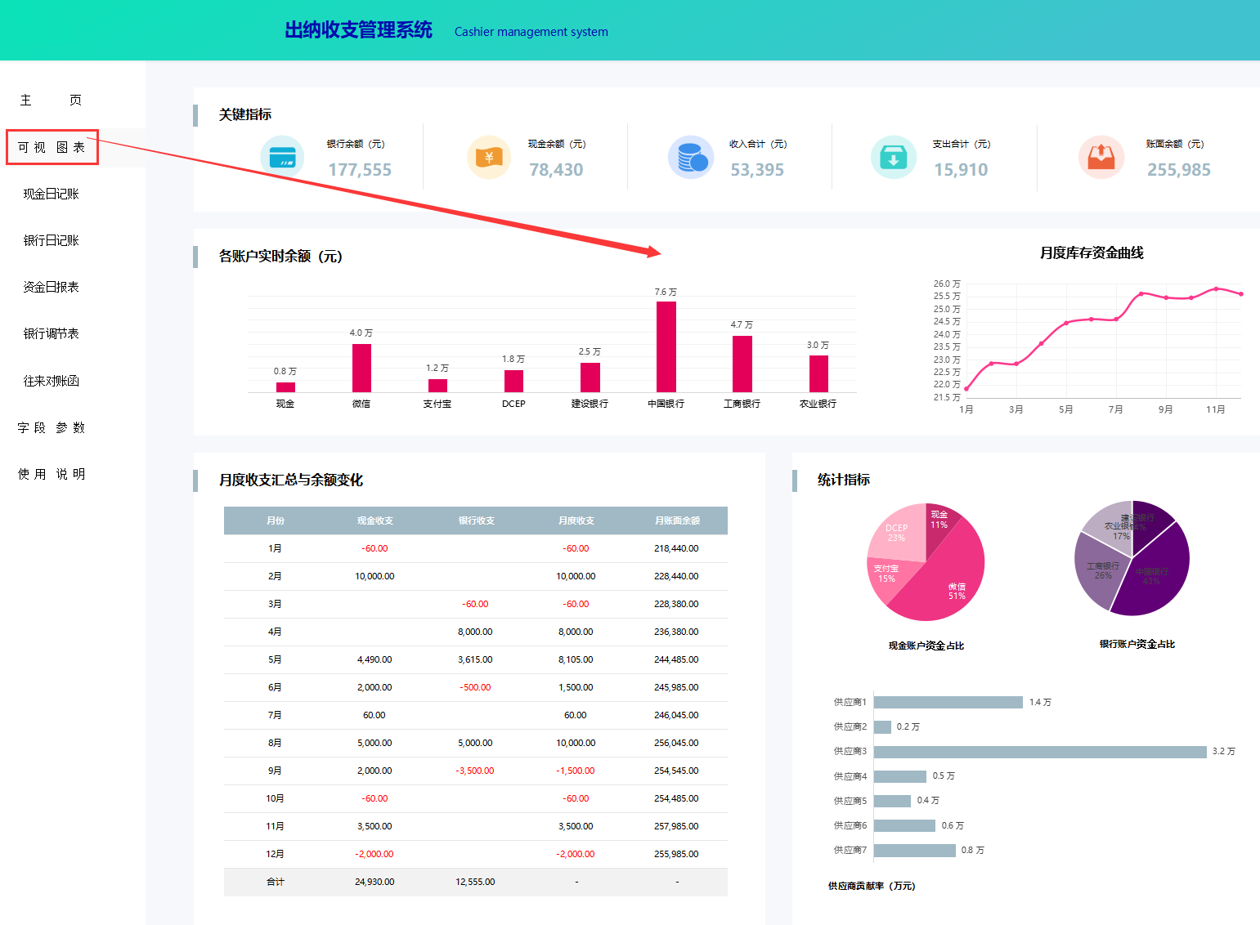1260x925 pixels.
Task: Click the total expenditure download box icon
Action: 894,157
